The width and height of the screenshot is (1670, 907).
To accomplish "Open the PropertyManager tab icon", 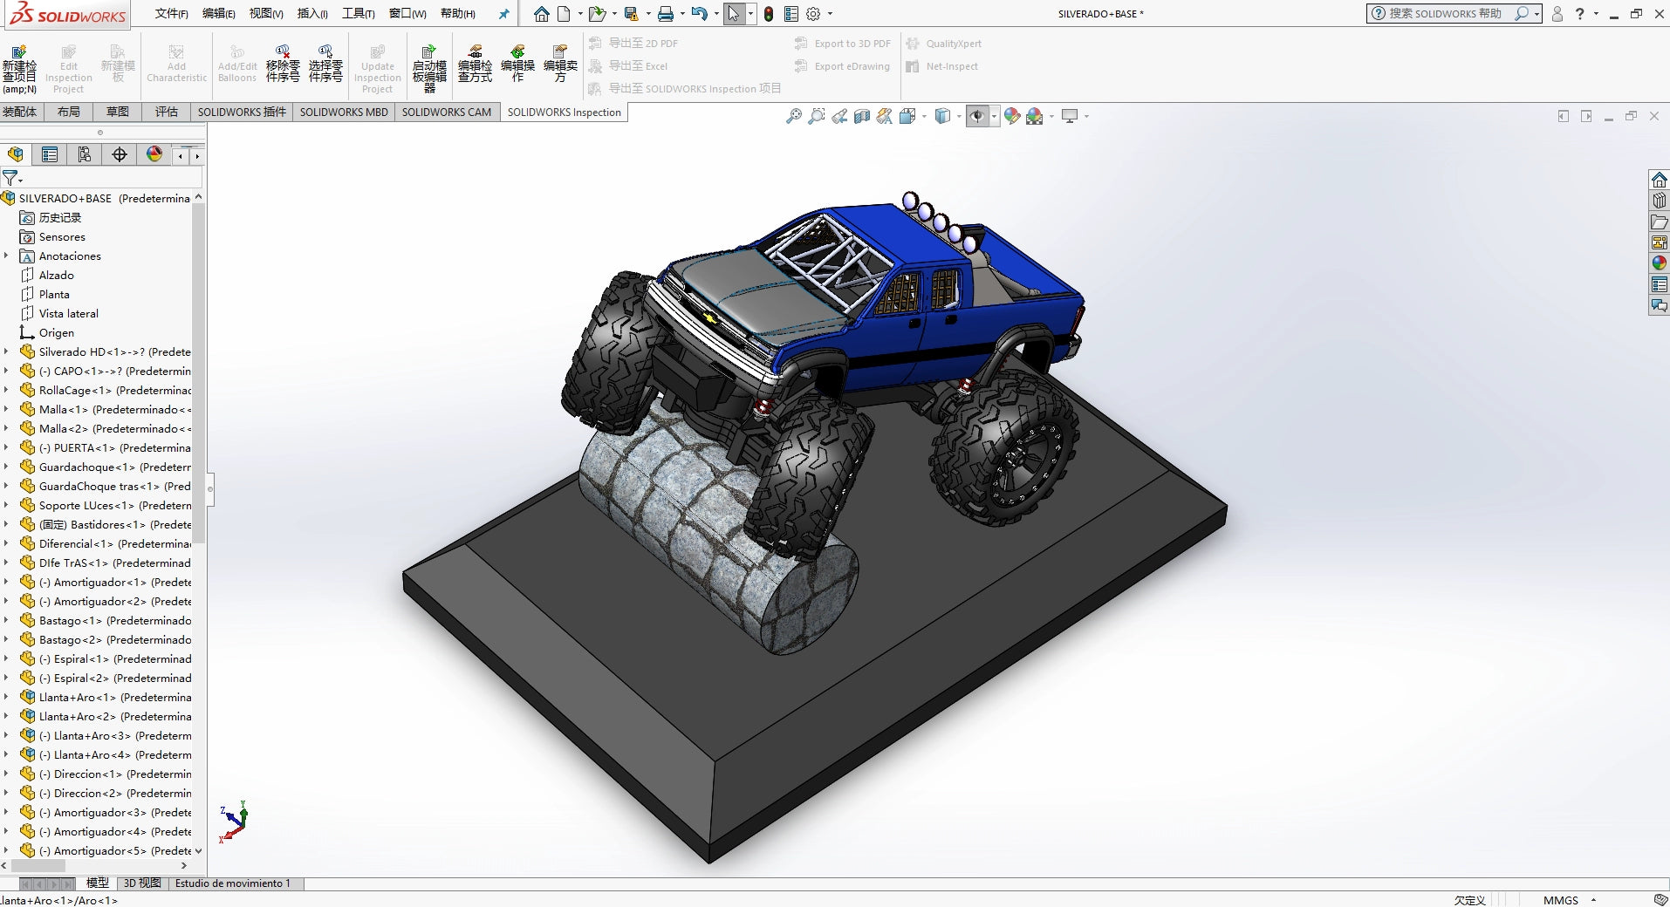I will pyautogui.click(x=50, y=154).
